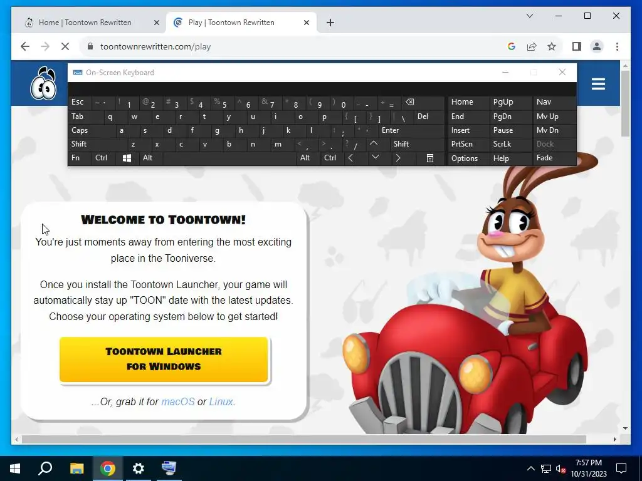
Task: Click the Esc key on On-Screen Keyboard
Action: 80,103
